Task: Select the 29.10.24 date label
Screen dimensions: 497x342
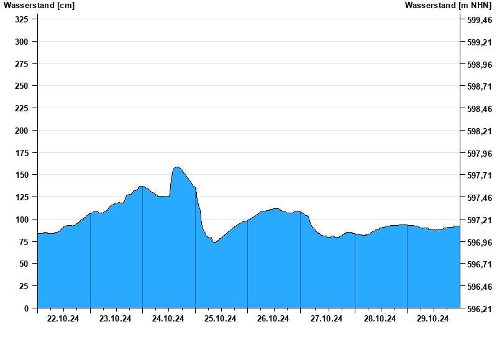Action: tap(432, 319)
